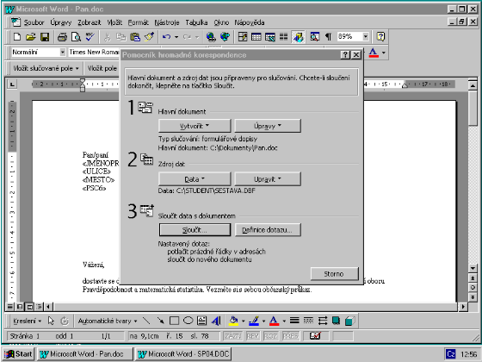Click the Insert Hyperlink globe icon
Image resolution: width=482 pixels, height=362 pixels.
(x=211, y=37)
